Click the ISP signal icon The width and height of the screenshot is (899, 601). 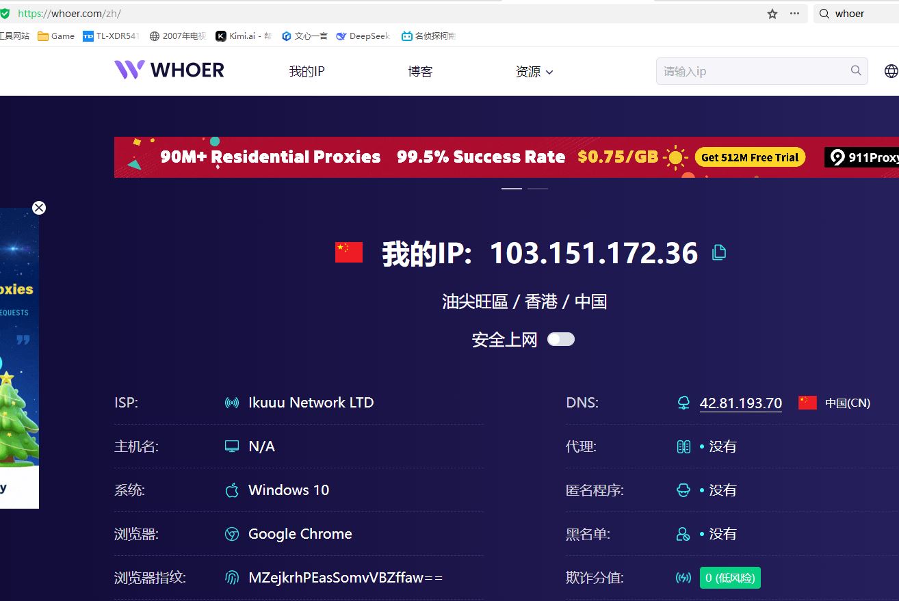coord(232,403)
